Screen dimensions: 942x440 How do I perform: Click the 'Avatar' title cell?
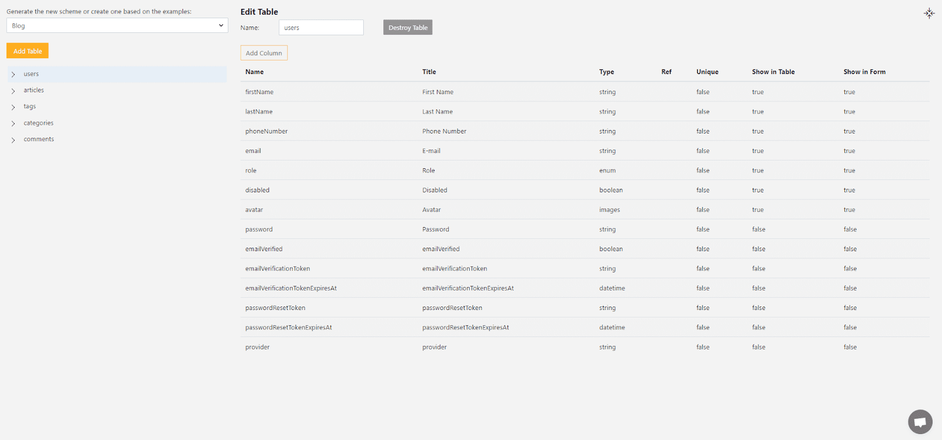point(432,210)
